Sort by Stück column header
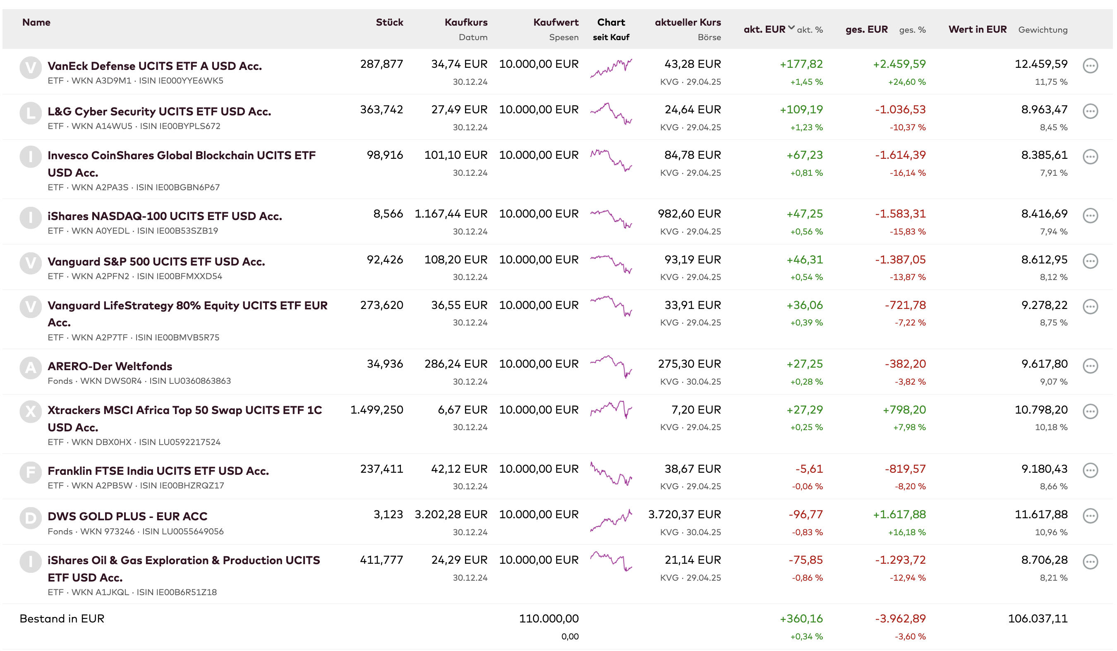 [389, 22]
